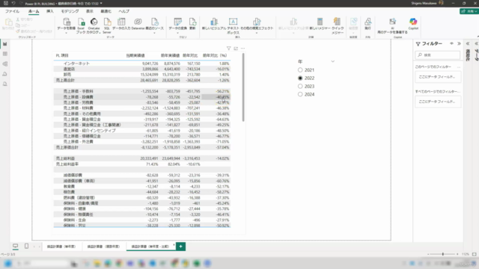The height and width of the screenshot is (269, 479).
Task: Sort by the 前年対比 (%) column header
Action: [x=215, y=55]
